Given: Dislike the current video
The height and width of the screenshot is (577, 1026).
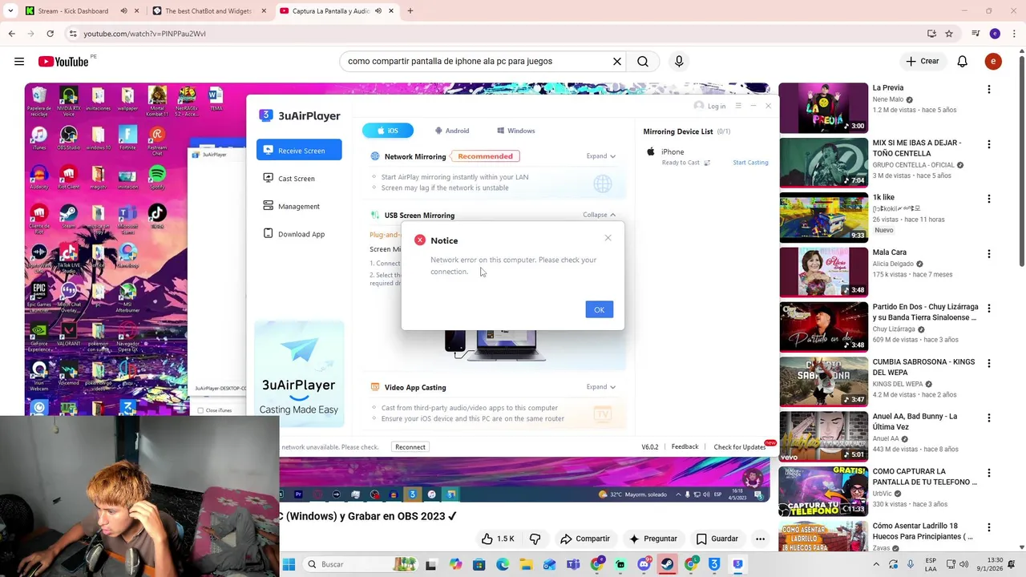Looking at the screenshot, I should coord(535,539).
